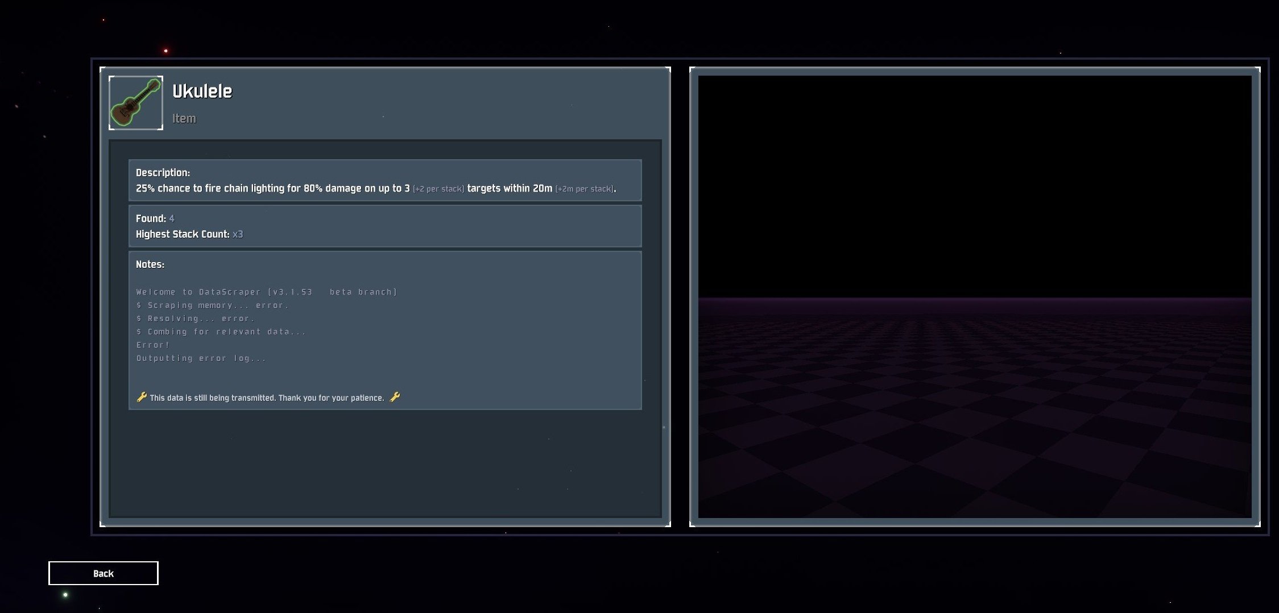
Task: Click the 'Item' subtitle label
Action: coord(184,118)
